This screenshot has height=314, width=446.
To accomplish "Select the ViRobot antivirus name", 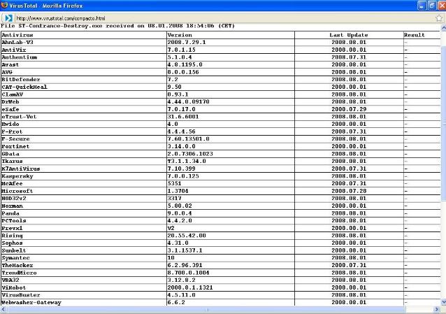I will (x=14, y=287).
